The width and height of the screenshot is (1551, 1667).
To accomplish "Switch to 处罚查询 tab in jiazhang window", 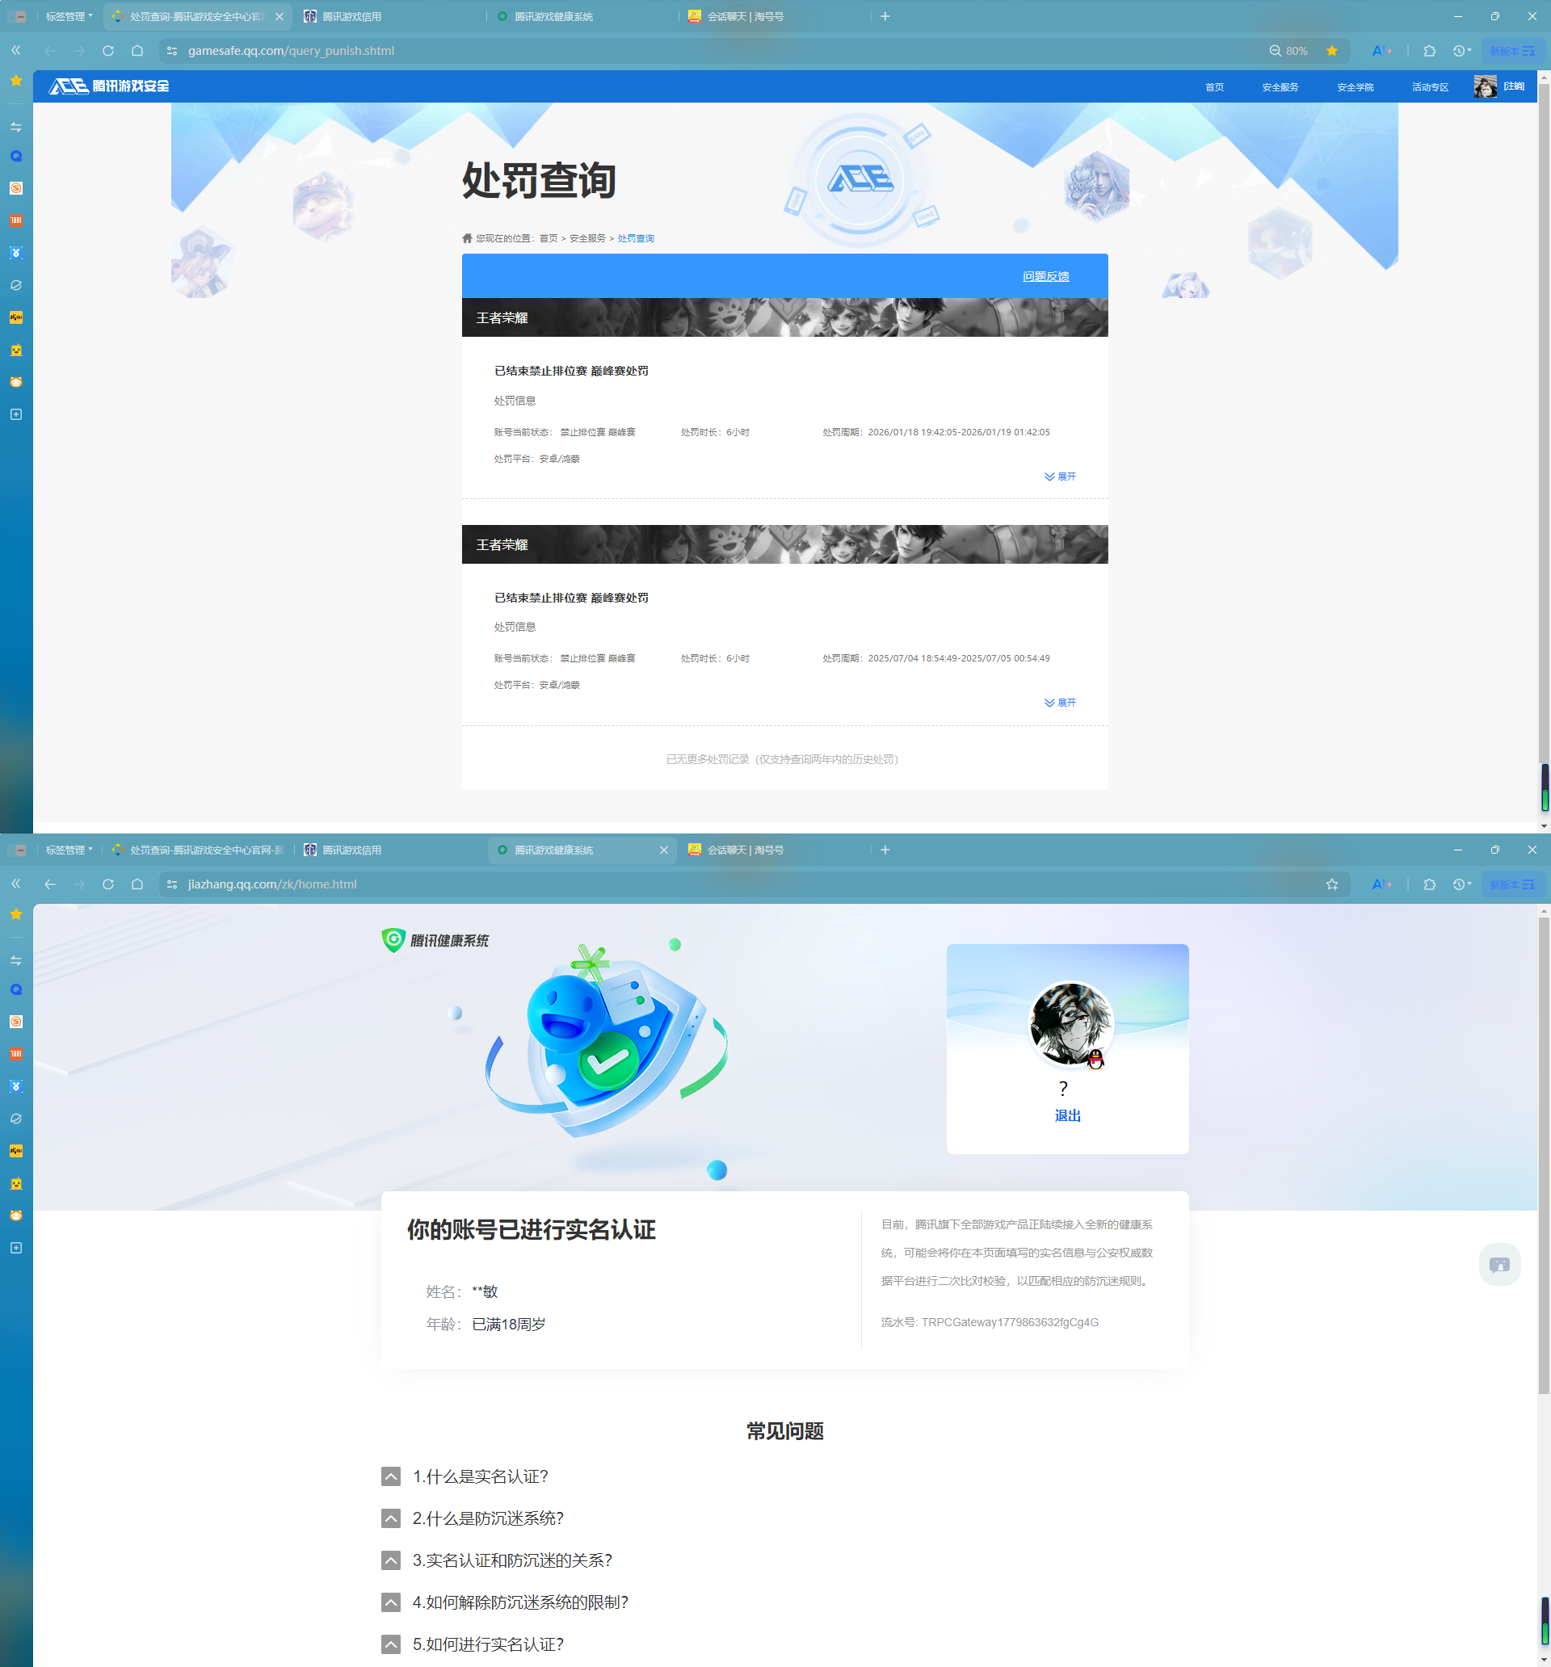I will tap(198, 850).
